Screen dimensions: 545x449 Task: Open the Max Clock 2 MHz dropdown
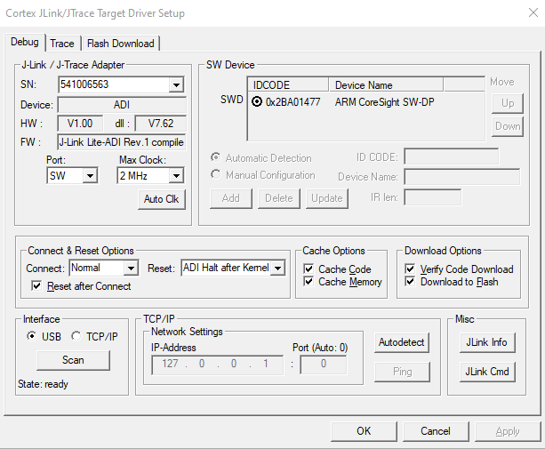pyautogui.click(x=176, y=176)
